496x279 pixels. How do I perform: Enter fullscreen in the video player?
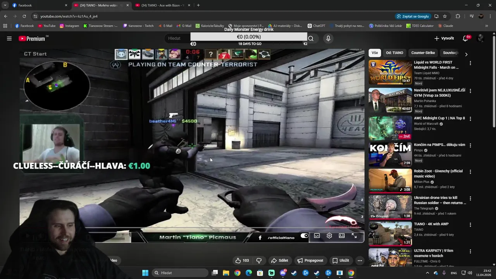coord(354,236)
